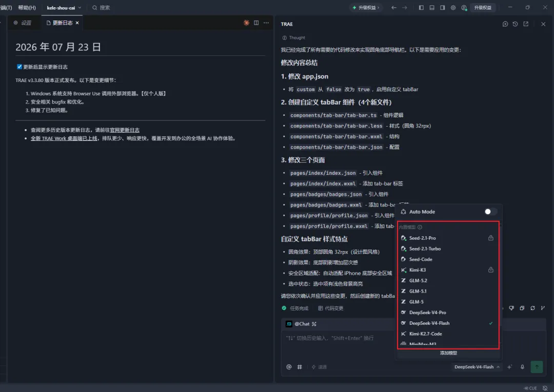Click the orange spark icon in editor toolbar
Image resolution: width=554 pixels, height=392 pixels.
tap(246, 23)
